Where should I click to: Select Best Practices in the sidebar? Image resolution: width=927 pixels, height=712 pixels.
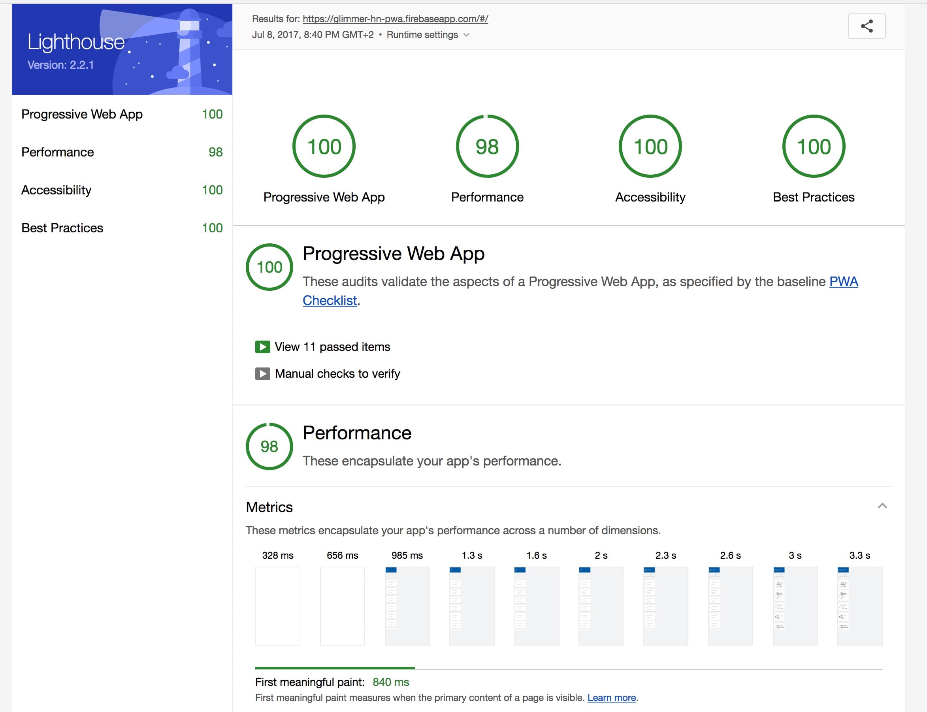pos(62,228)
